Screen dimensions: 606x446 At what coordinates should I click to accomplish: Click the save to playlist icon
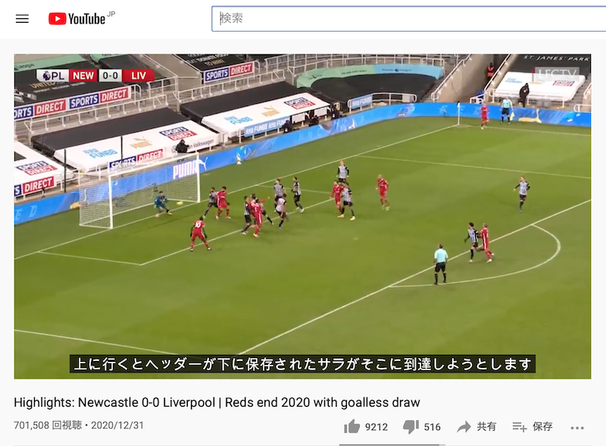click(x=520, y=426)
